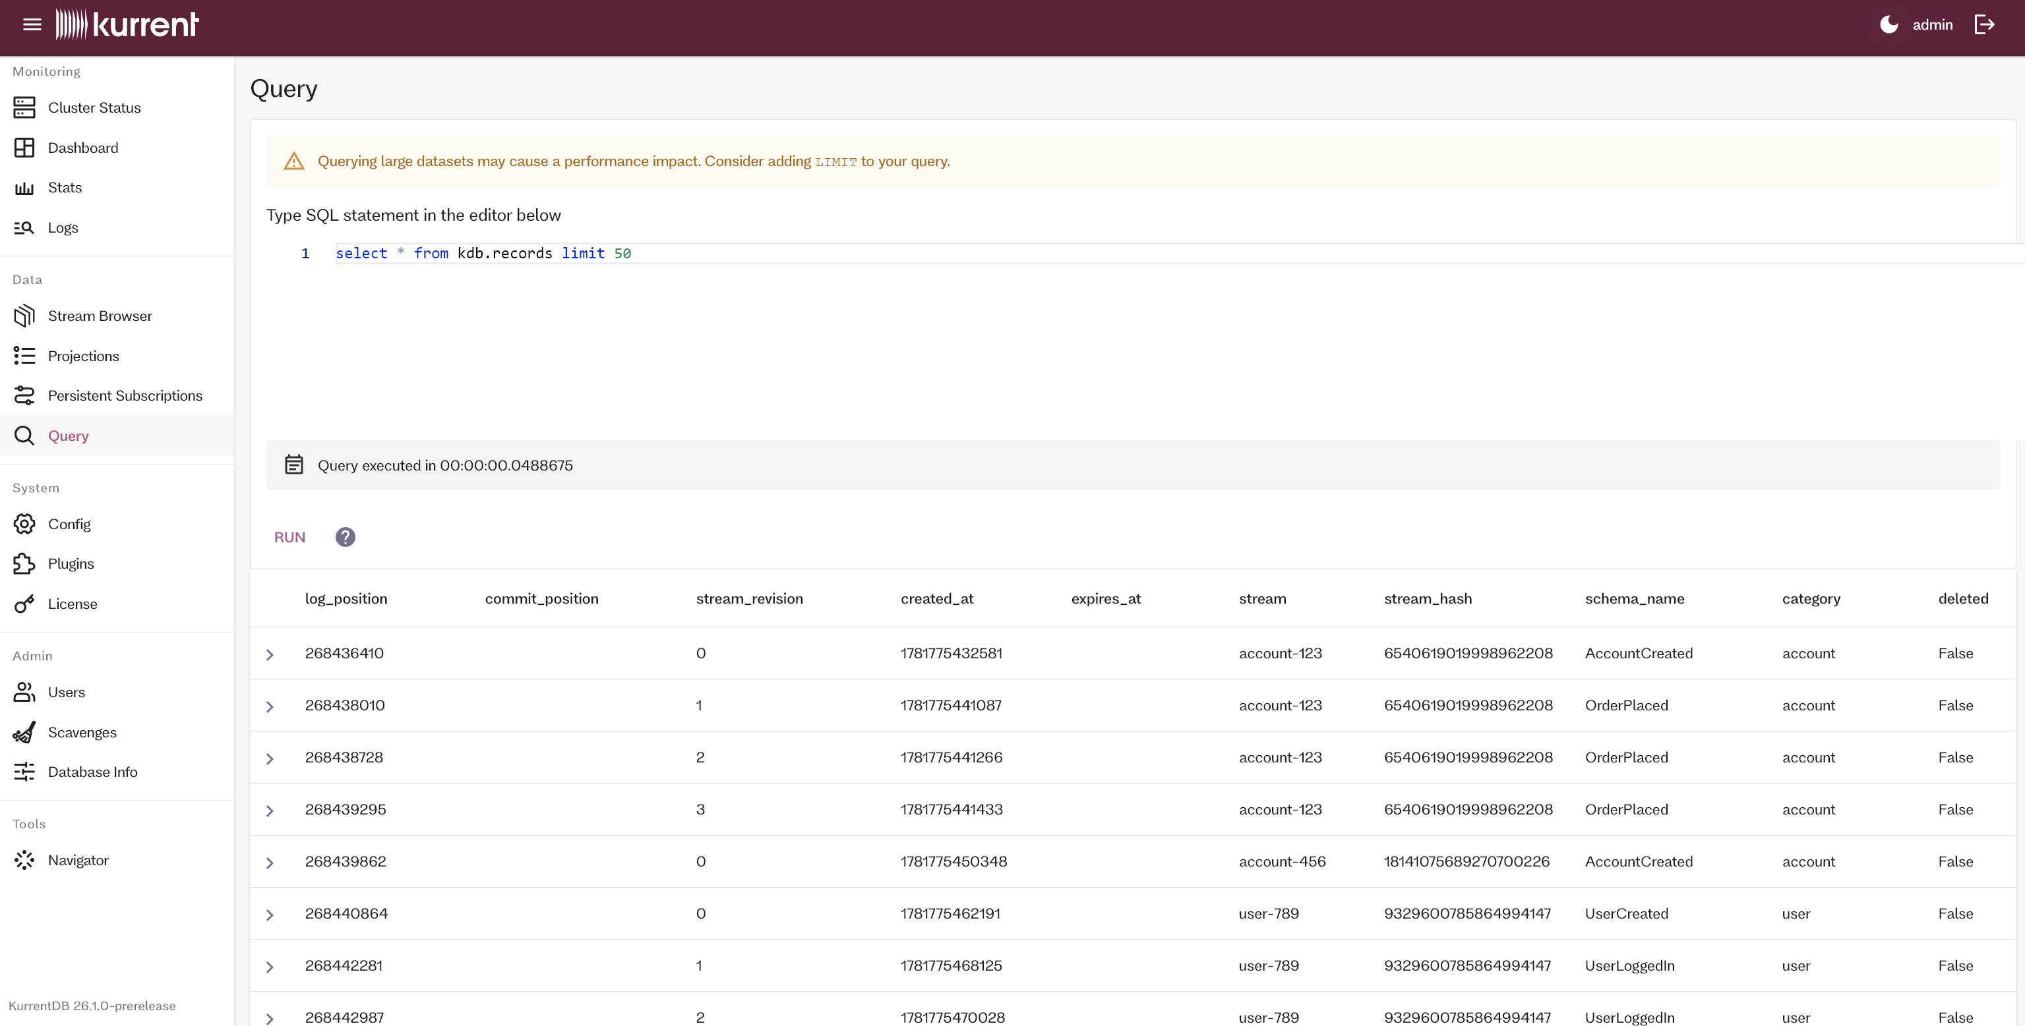
Task: Click the Logs search-list icon
Action: (x=24, y=228)
